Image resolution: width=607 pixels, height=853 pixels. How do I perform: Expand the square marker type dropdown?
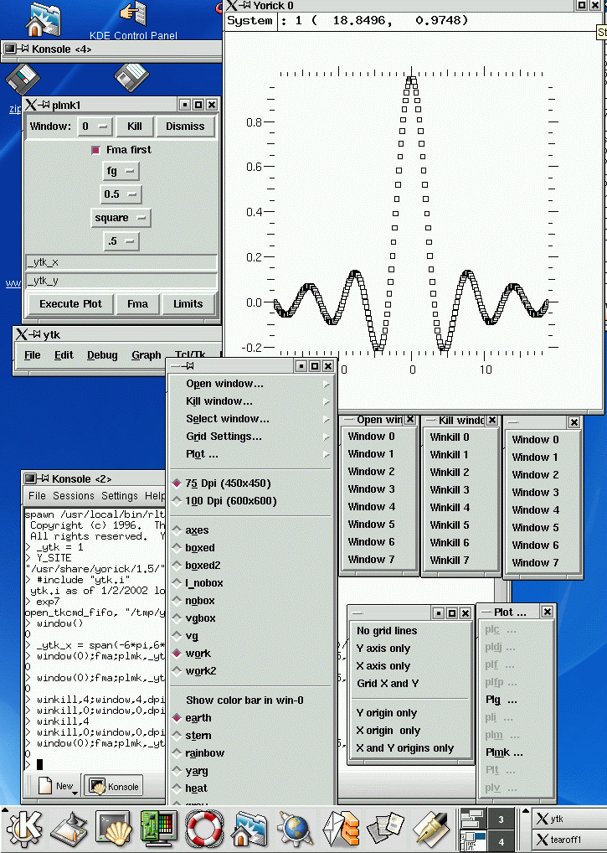click(121, 218)
